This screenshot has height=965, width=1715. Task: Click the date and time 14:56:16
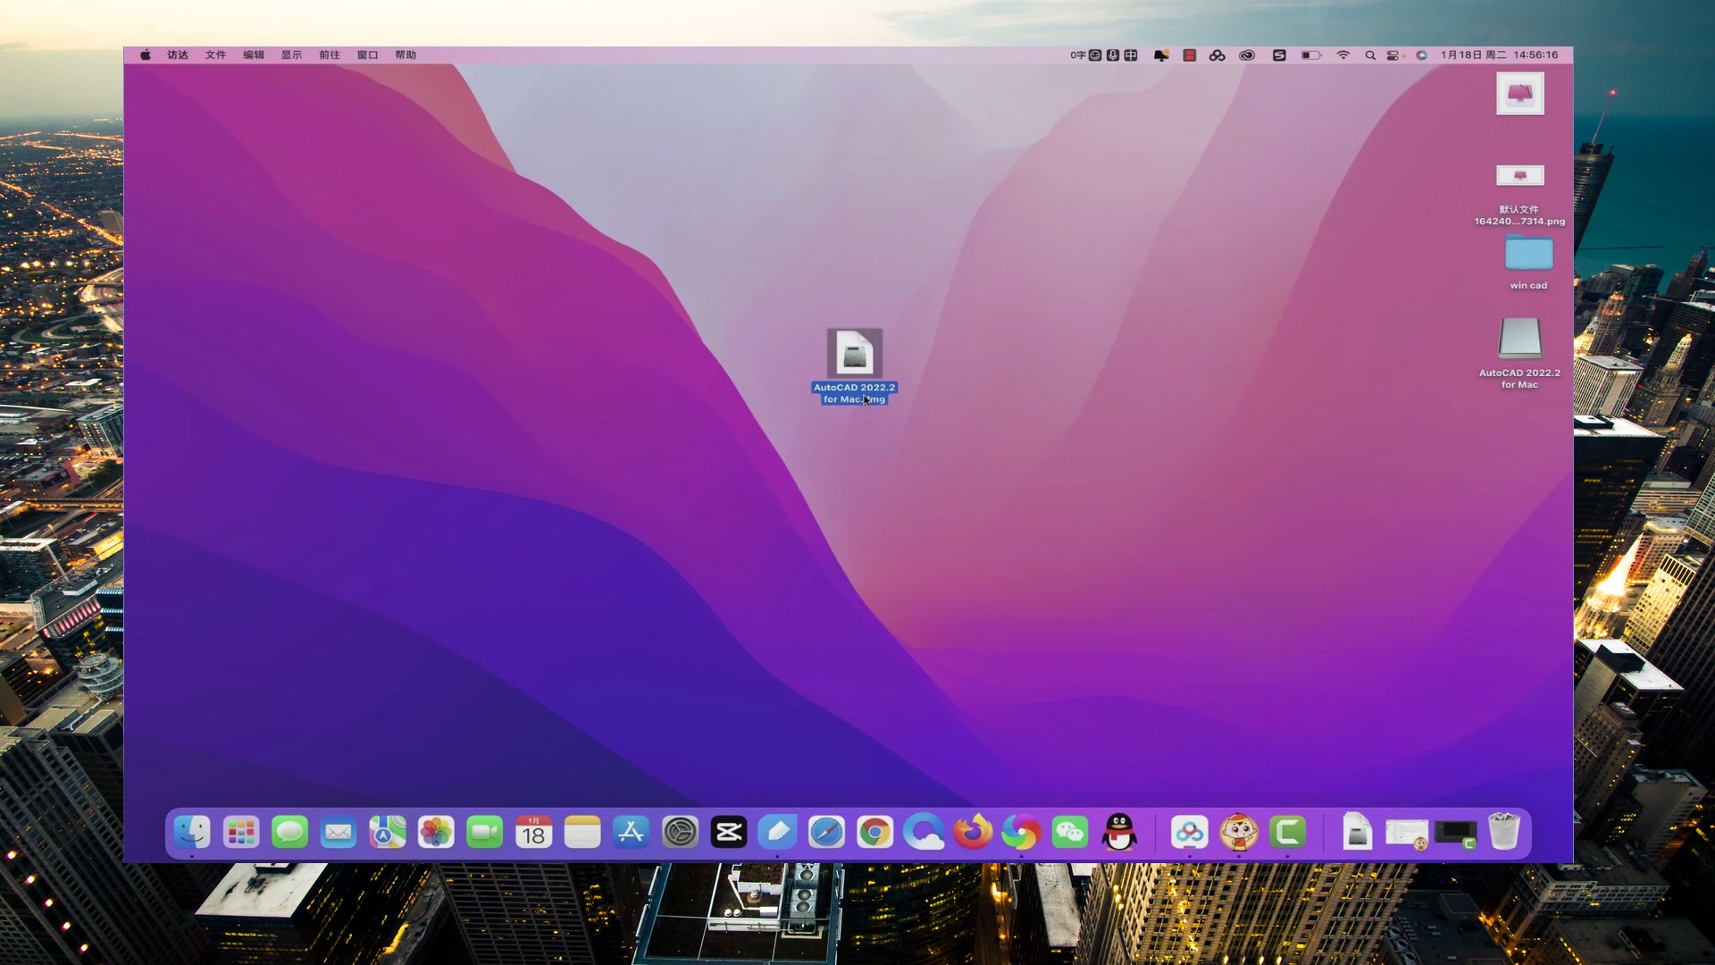click(x=1500, y=55)
